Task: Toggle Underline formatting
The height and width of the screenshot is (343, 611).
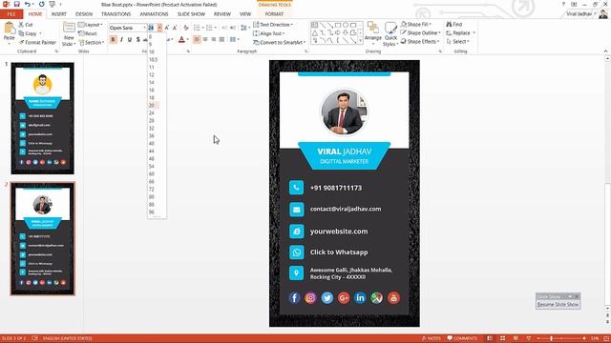Action: tap(130, 39)
